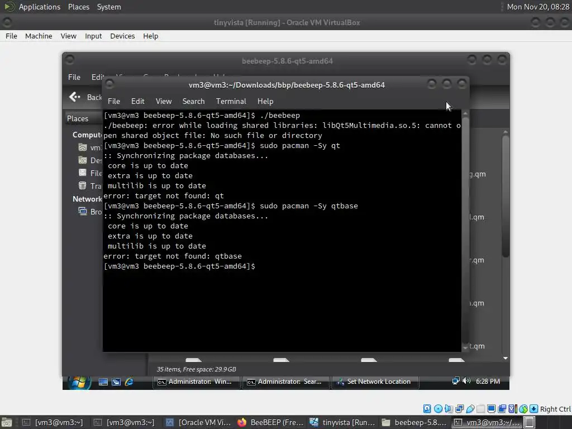The image size is (572, 429).
Task: Open VirtualBox Devices menu
Action: 122,36
